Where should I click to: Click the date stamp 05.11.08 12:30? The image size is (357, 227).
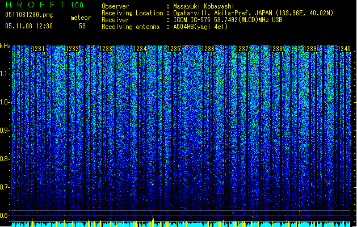click(29, 26)
